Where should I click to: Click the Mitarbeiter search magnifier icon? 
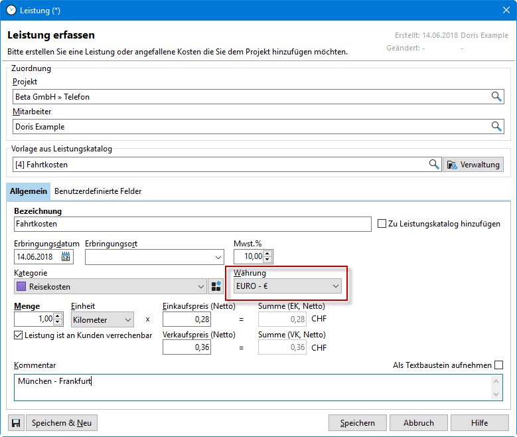coord(496,127)
